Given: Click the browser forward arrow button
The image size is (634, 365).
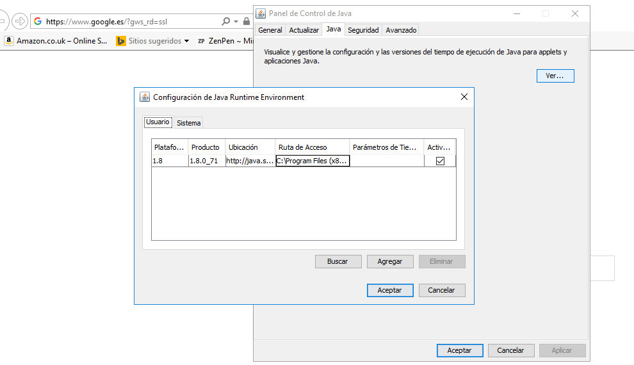Looking at the screenshot, I should pos(20,21).
